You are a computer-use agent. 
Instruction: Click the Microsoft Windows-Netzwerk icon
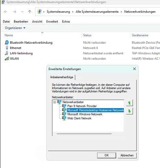64,114
